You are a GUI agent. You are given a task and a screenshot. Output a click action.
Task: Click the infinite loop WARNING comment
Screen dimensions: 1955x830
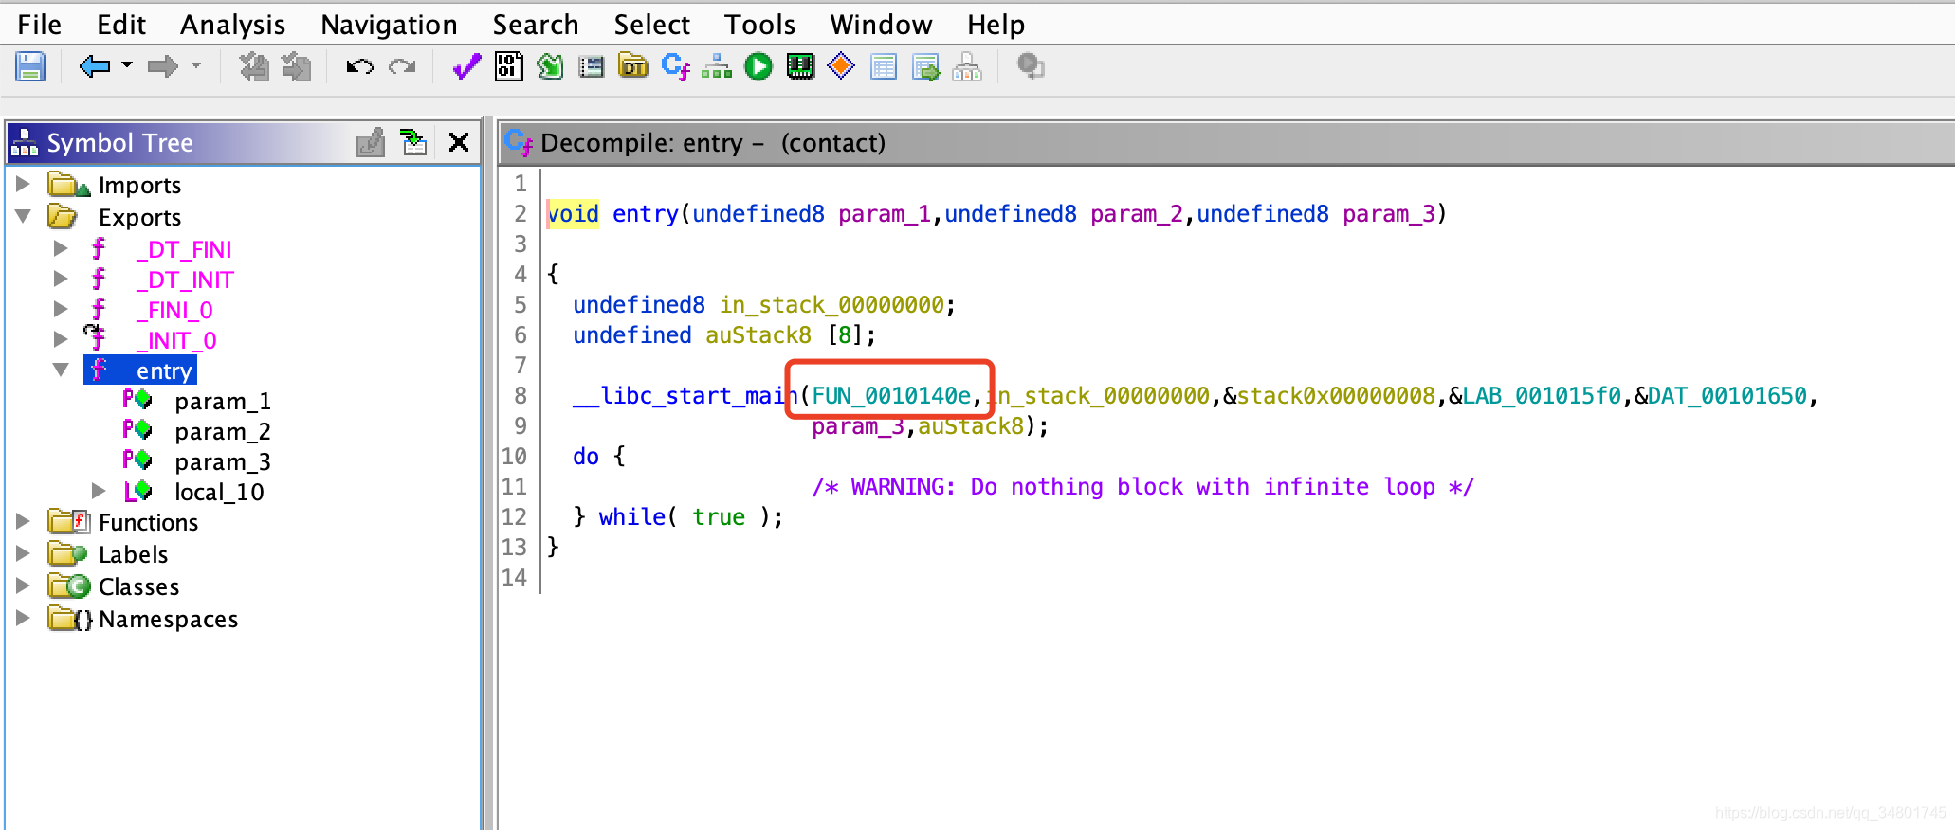click(x=1143, y=486)
